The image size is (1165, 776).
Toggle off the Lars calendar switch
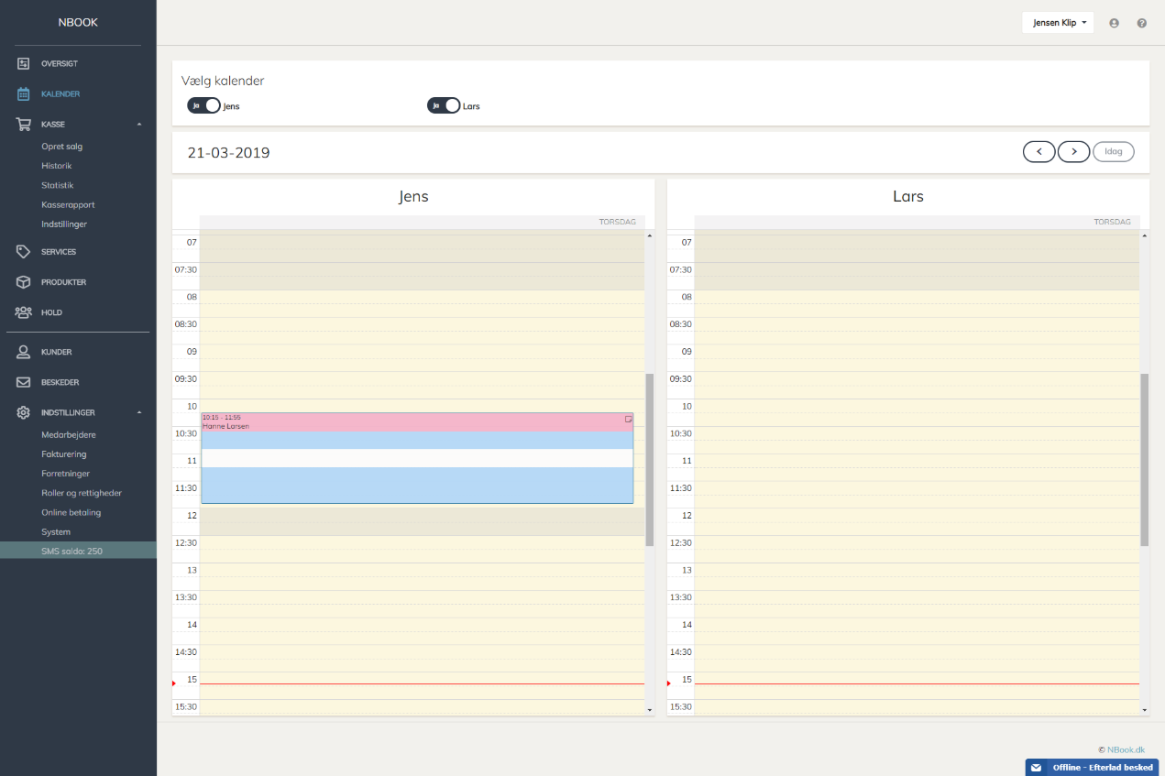pos(444,105)
